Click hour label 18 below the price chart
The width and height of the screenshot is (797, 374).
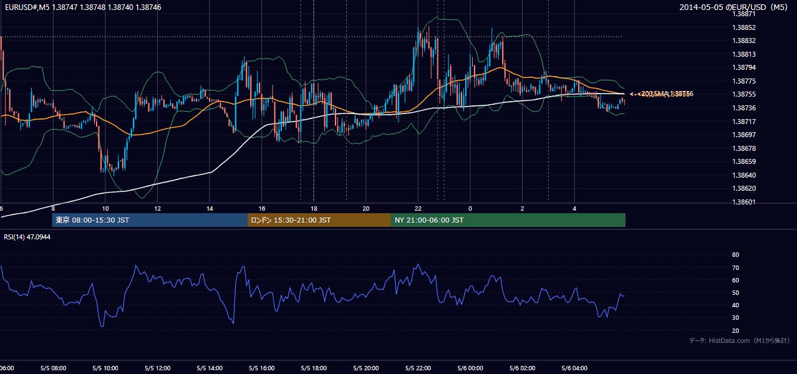[x=314, y=208]
